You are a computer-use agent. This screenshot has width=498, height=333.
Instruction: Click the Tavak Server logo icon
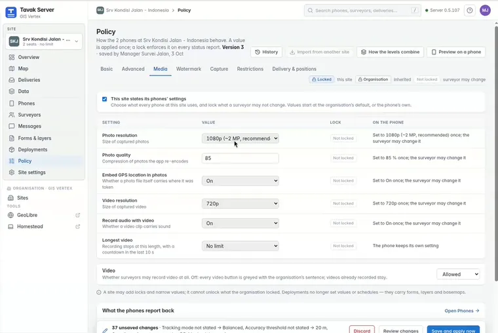[x=10, y=12]
